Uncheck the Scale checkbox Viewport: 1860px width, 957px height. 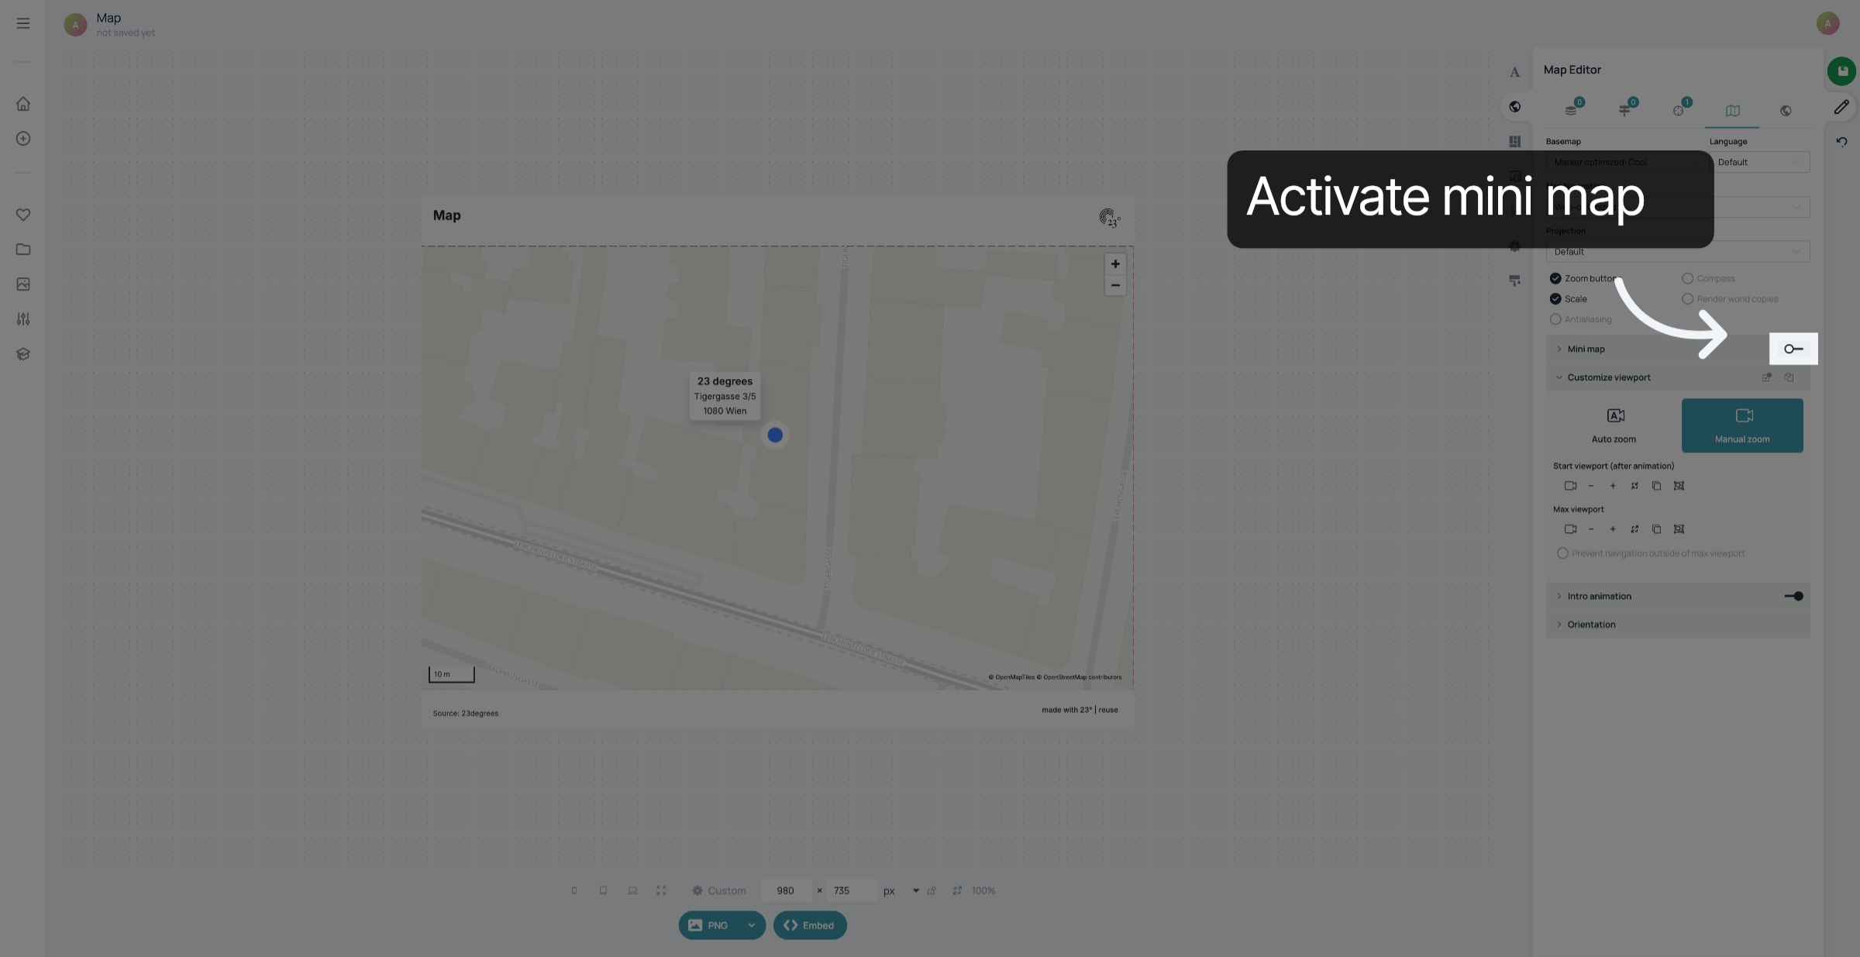point(1555,299)
